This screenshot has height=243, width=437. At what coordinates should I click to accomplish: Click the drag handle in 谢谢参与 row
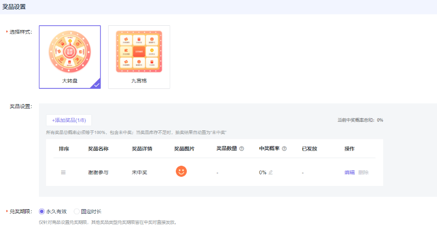[x=63, y=172]
